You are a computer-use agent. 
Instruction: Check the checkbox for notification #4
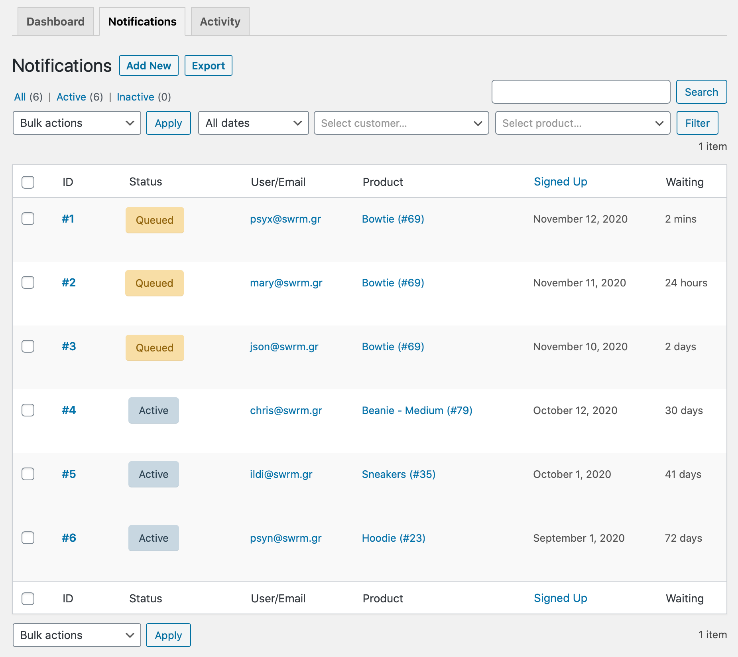point(28,410)
